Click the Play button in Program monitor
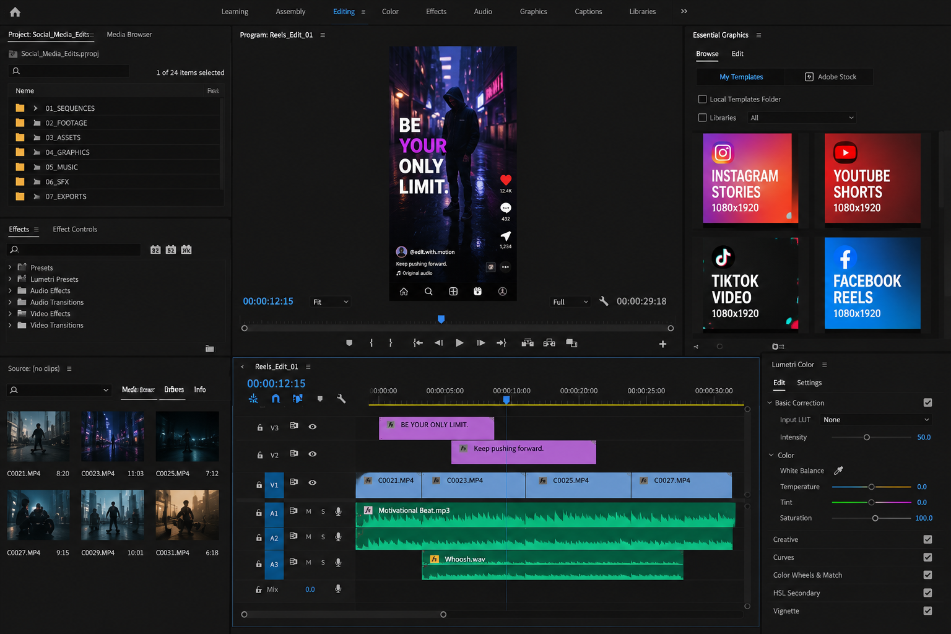 click(x=459, y=343)
